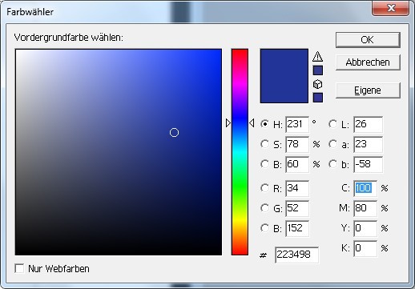Select the gamut-corrected color swatch below triangle
415x289 pixels.
coord(317,70)
